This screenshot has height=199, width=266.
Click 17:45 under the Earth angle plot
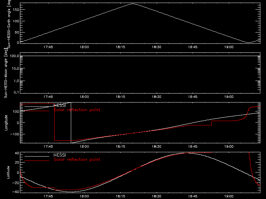click(48, 47)
